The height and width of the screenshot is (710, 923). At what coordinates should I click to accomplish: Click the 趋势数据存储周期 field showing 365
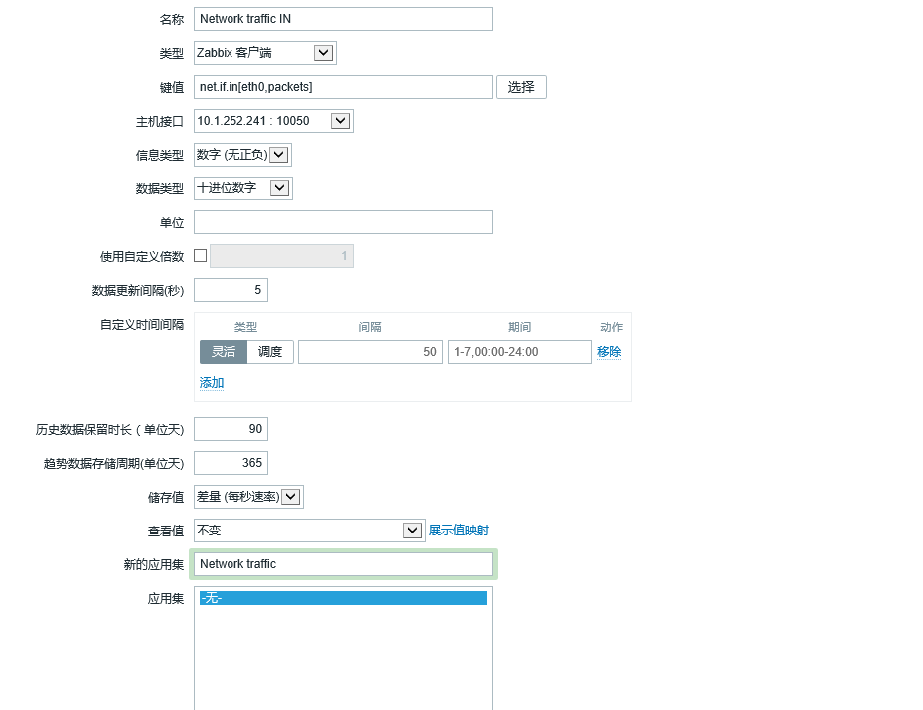pos(231,463)
